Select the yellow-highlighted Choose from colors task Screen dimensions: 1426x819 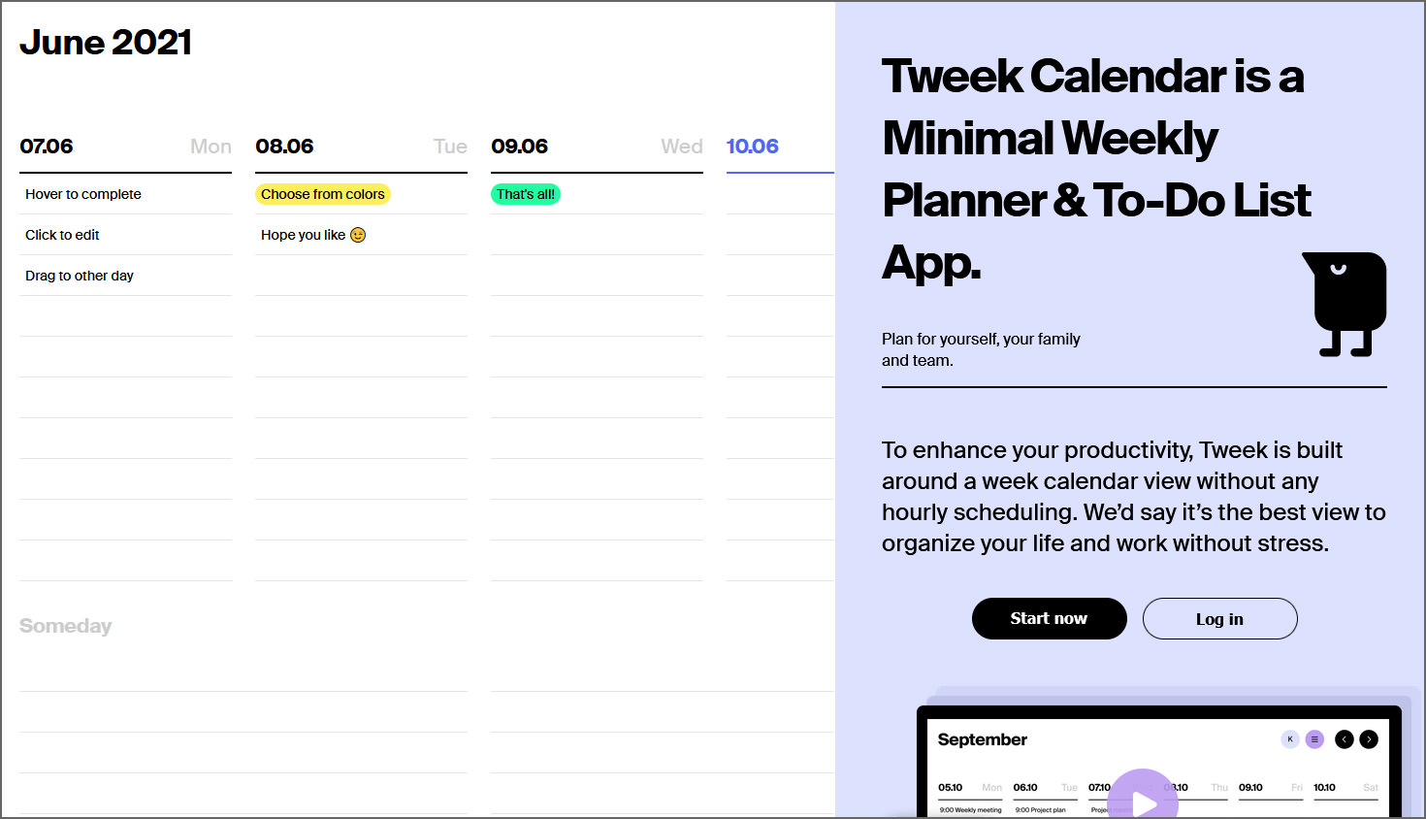[x=322, y=194]
